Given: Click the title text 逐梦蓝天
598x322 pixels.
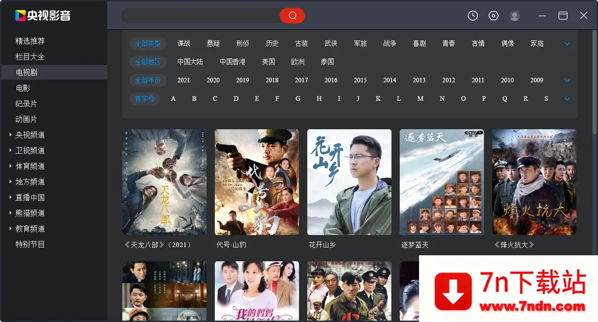Looking at the screenshot, I should pyautogui.click(x=415, y=245).
